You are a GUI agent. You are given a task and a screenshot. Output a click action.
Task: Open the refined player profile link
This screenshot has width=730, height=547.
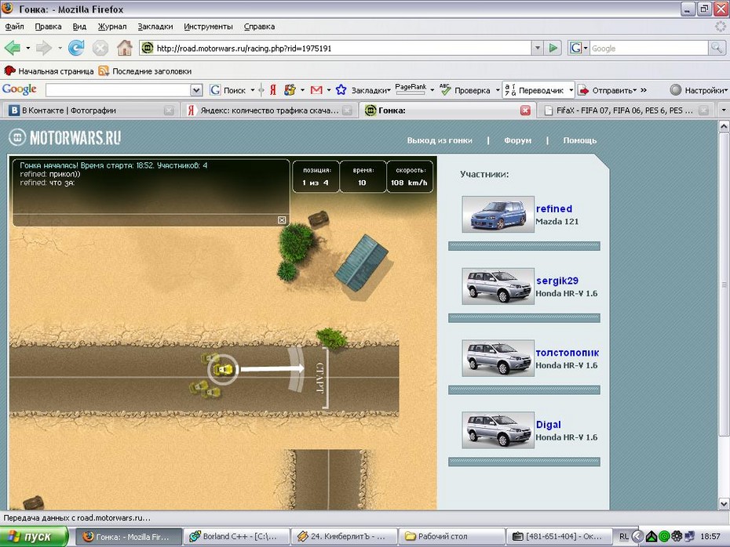[553, 208]
